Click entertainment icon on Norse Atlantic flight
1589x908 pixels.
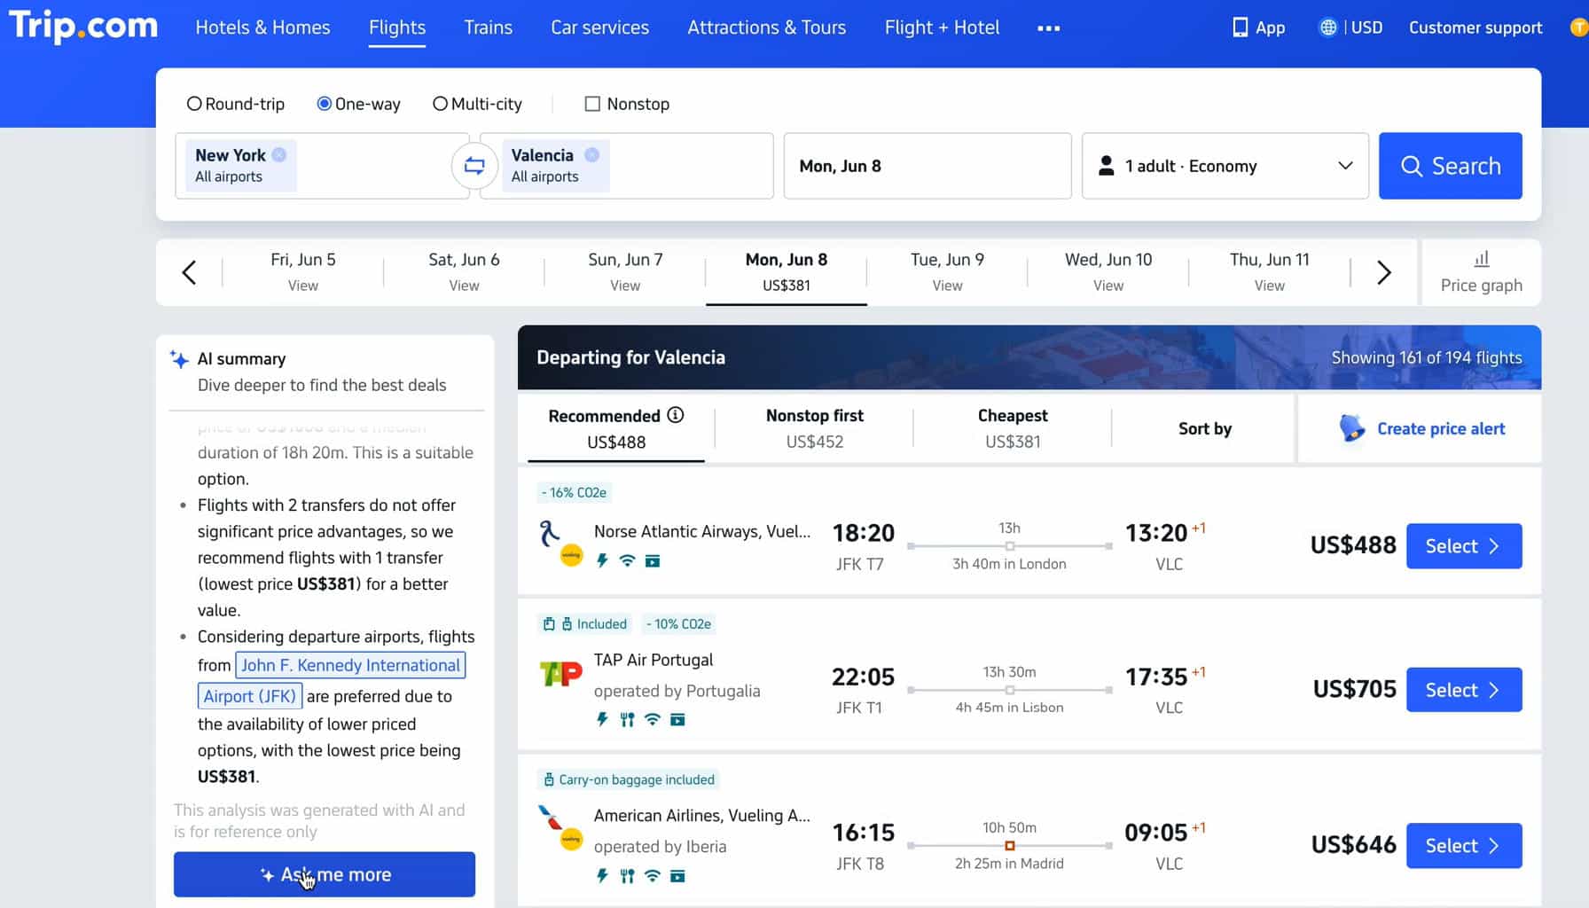pos(653,560)
